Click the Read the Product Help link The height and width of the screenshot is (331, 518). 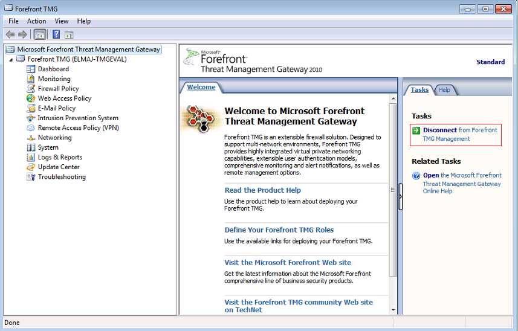point(263,190)
